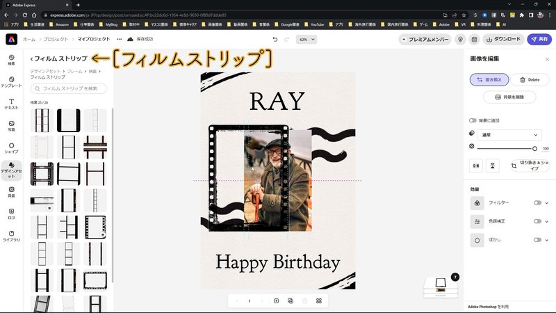Image resolution: width=556 pixels, height=313 pixels.
Task: Open the zoom level 62% dropdown
Action: (x=306, y=40)
